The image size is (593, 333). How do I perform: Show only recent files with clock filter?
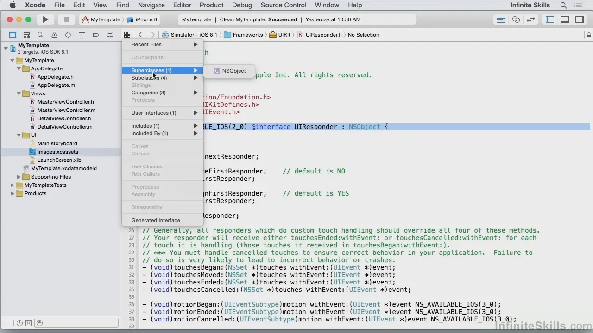coord(19,323)
